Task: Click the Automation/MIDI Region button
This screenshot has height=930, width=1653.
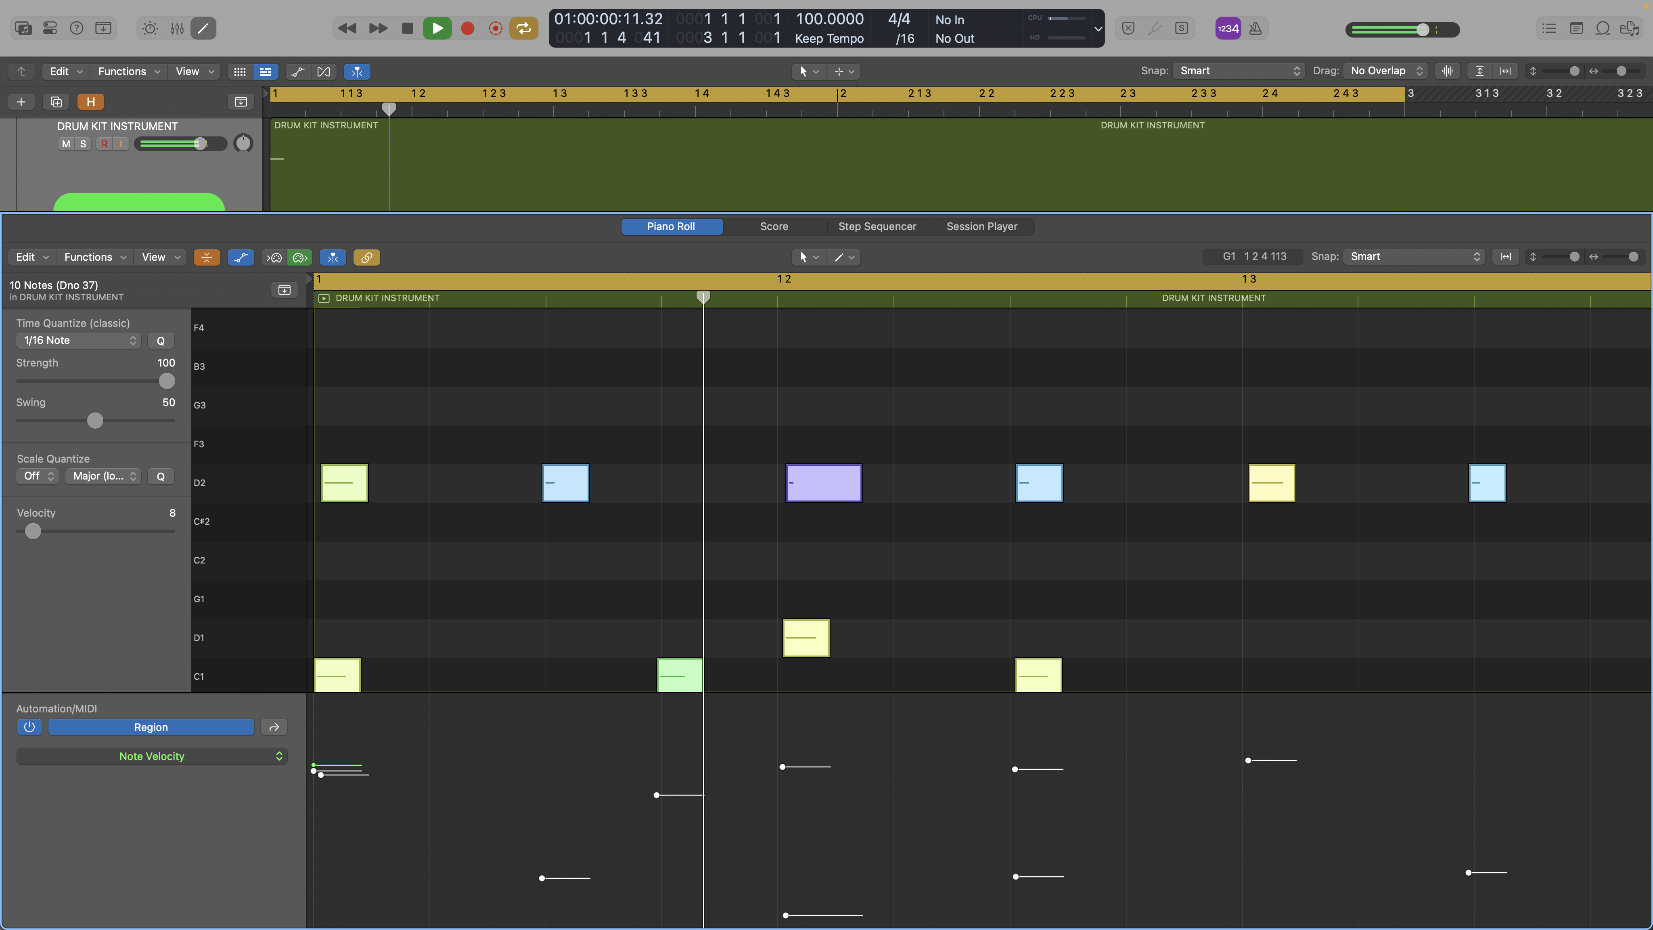Action: click(151, 727)
